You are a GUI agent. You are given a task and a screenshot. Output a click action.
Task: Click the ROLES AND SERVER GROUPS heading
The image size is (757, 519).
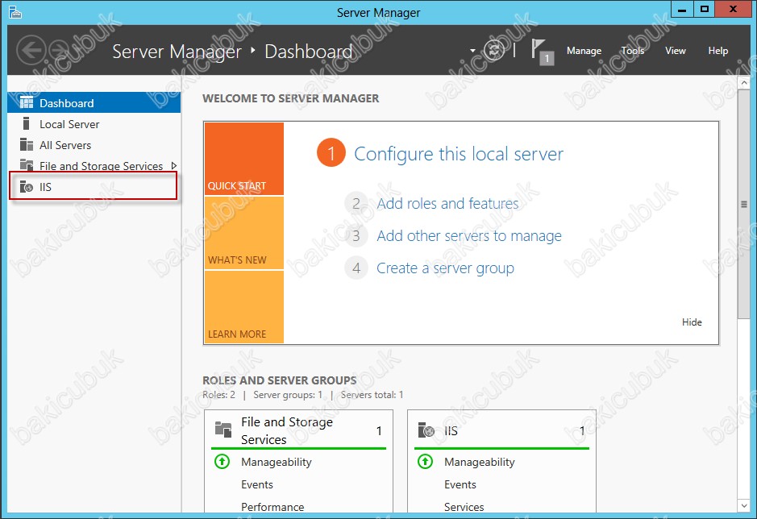tap(280, 380)
